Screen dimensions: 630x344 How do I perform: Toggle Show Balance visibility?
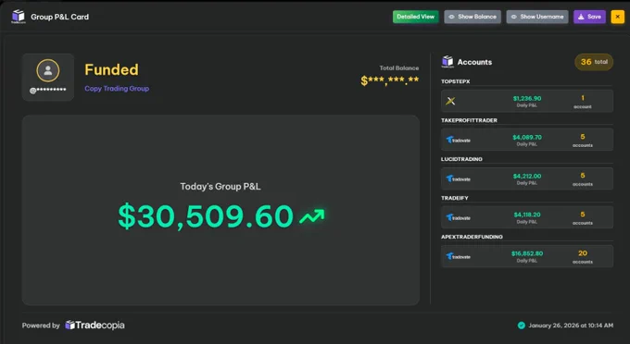(x=472, y=17)
